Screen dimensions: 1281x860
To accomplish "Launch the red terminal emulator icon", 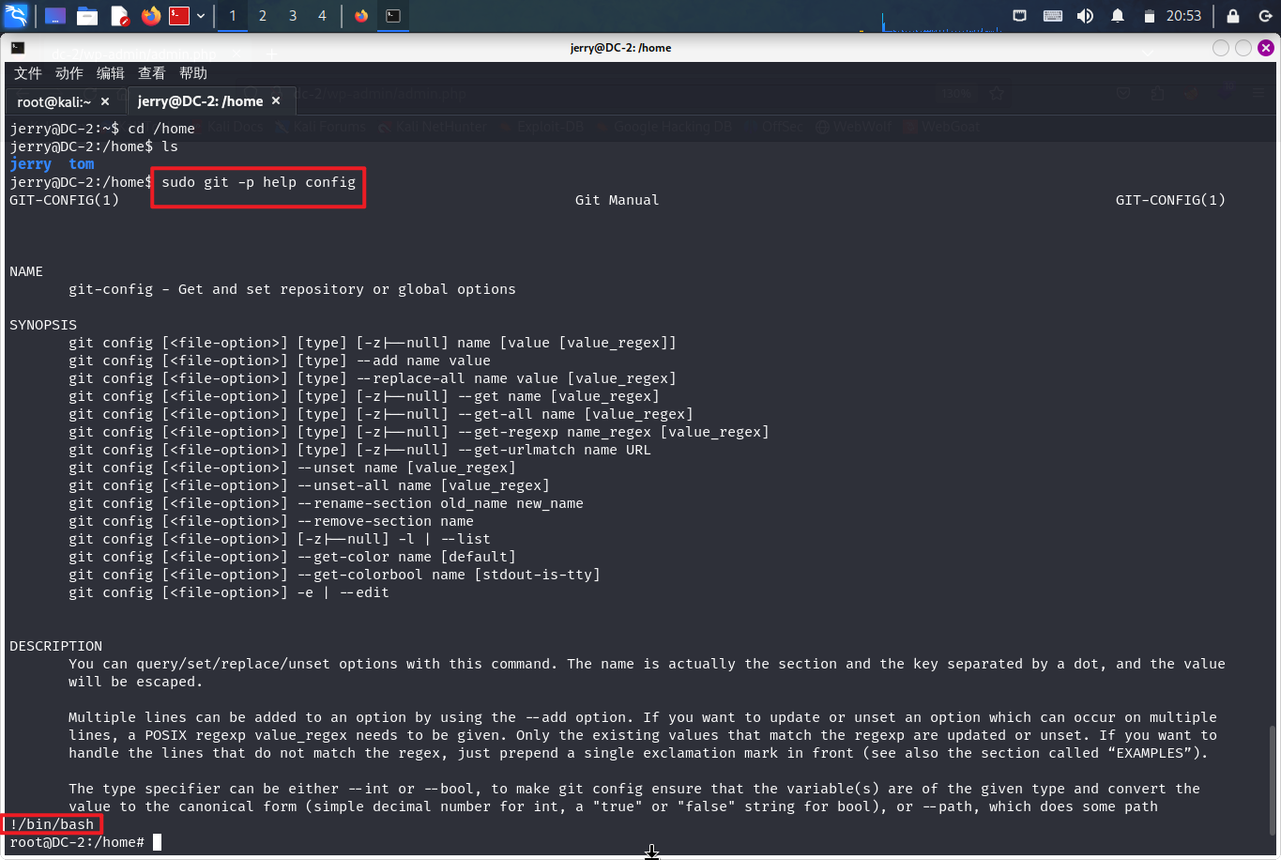I will click(179, 16).
